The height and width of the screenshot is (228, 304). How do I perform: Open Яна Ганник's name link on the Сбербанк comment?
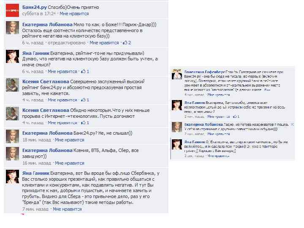coord(35,173)
